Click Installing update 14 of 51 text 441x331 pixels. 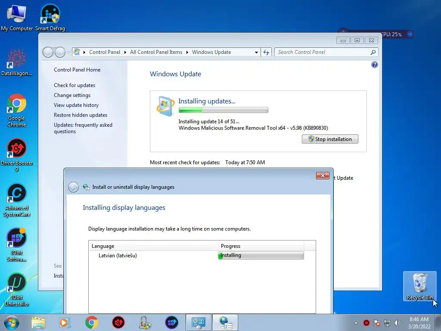pyautogui.click(x=209, y=121)
